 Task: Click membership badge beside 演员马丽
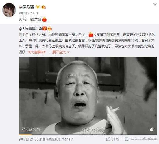44,7
